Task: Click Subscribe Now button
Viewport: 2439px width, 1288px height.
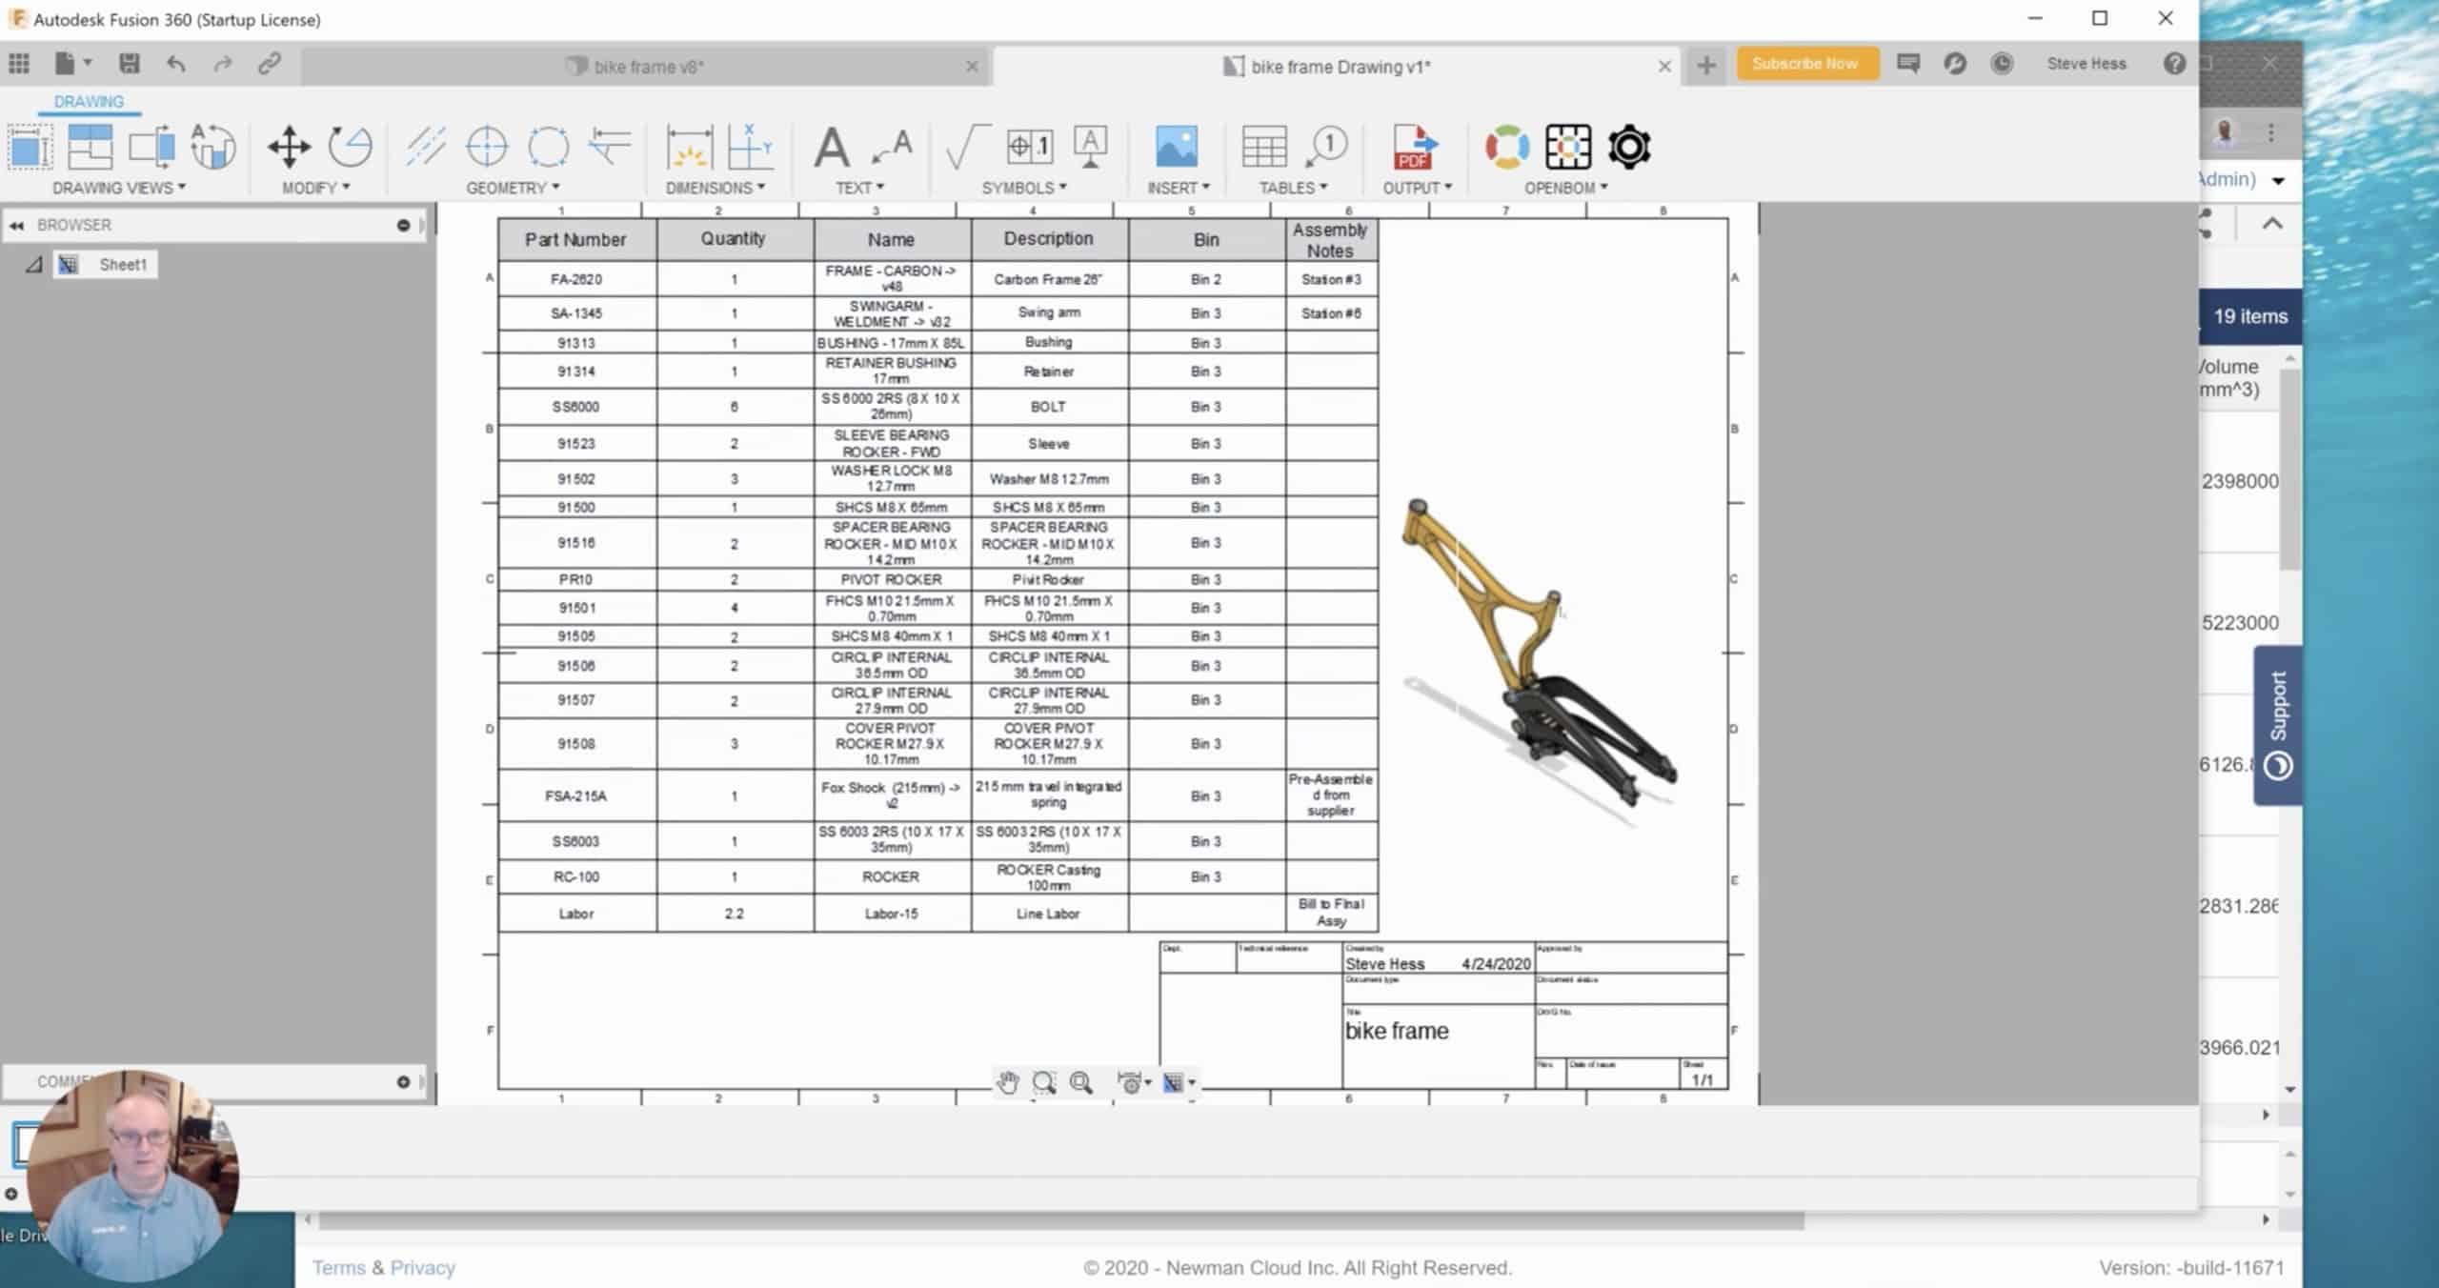Action: pyautogui.click(x=1804, y=61)
